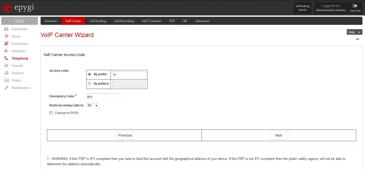Select the By pattern radio button
This screenshot has height=170, width=365.
(x=89, y=84)
